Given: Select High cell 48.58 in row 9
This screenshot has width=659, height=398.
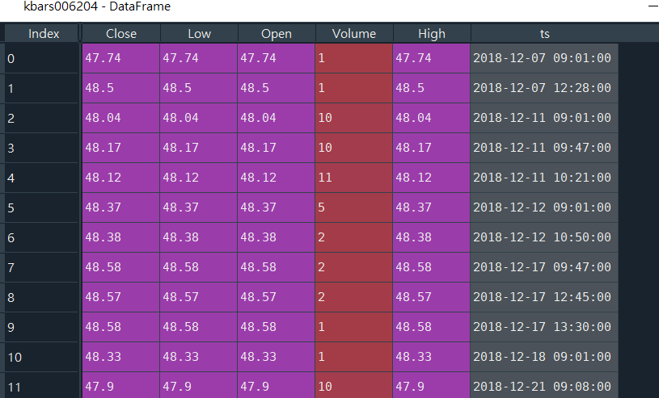Looking at the screenshot, I should pos(431,327).
